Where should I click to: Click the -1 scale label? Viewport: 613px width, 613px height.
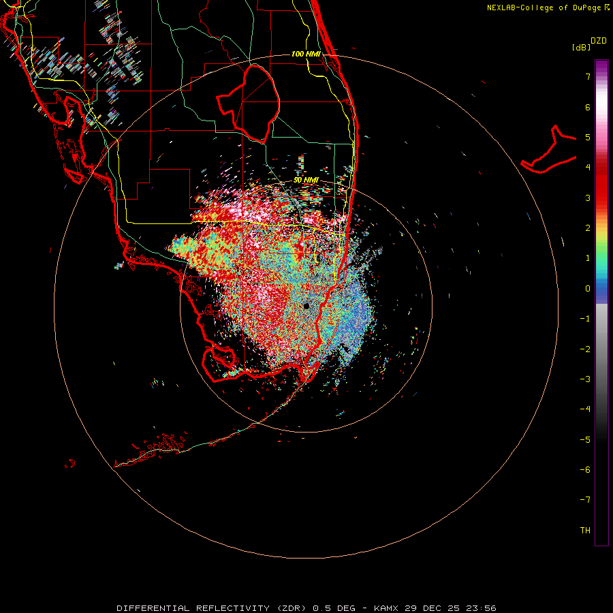(585, 319)
